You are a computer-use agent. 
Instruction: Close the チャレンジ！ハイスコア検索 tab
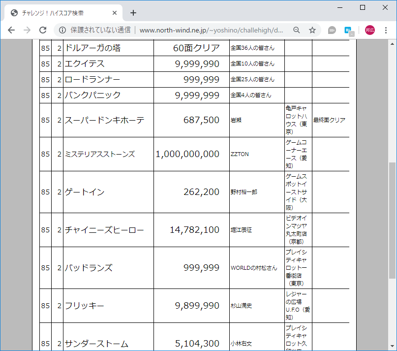(115, 13)
